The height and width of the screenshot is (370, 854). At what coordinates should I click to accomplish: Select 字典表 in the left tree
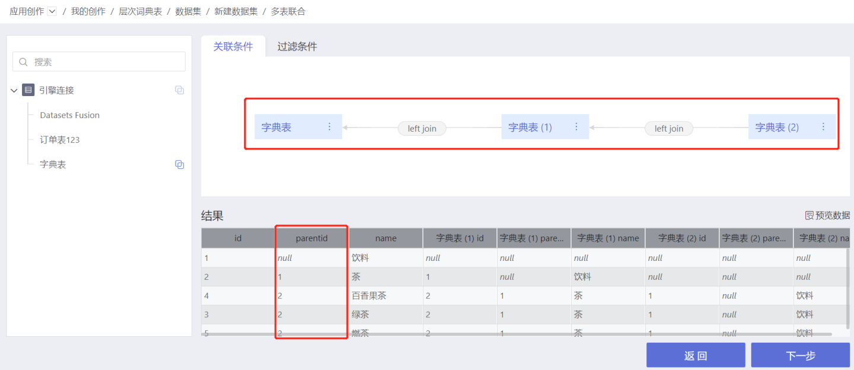pos(53,164)
